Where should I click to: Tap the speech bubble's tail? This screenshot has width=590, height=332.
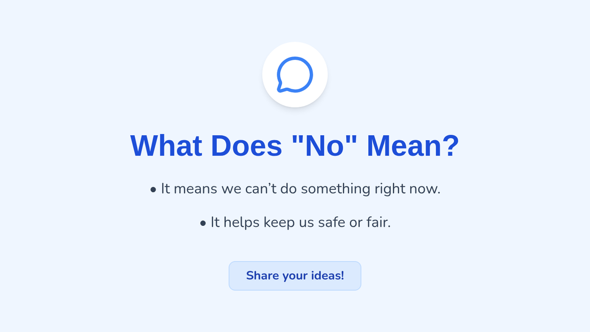pos(281,88)
